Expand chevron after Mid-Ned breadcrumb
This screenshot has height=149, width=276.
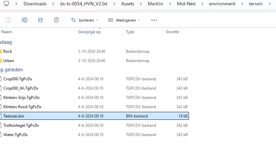(x=202, y=4)
